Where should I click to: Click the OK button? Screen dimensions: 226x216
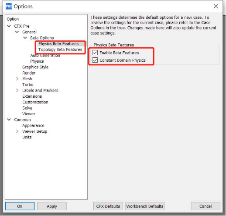(20, 206)
